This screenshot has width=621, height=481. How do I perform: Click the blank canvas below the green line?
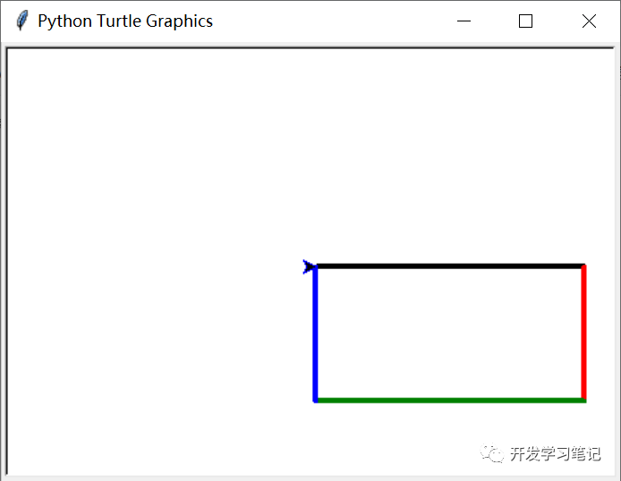coord(403,438)
